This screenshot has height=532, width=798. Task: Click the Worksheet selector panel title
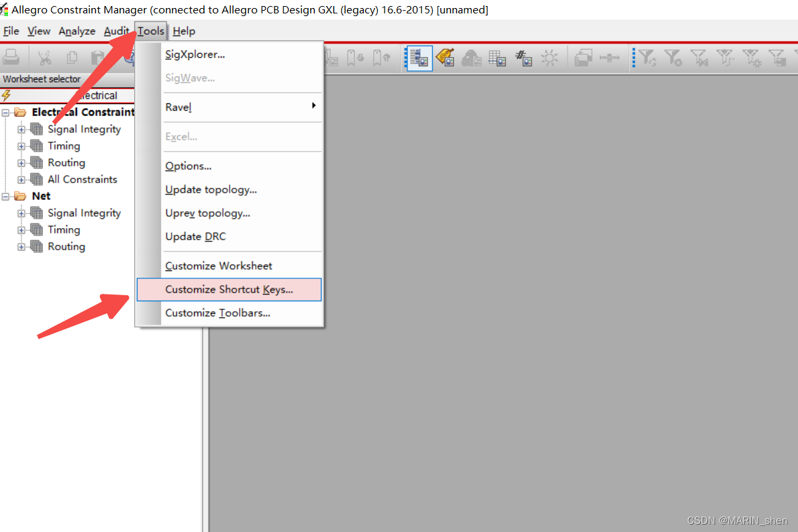click(42, 79)
